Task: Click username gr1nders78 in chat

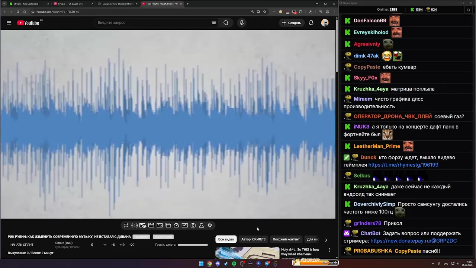Action: coord(367,223)
